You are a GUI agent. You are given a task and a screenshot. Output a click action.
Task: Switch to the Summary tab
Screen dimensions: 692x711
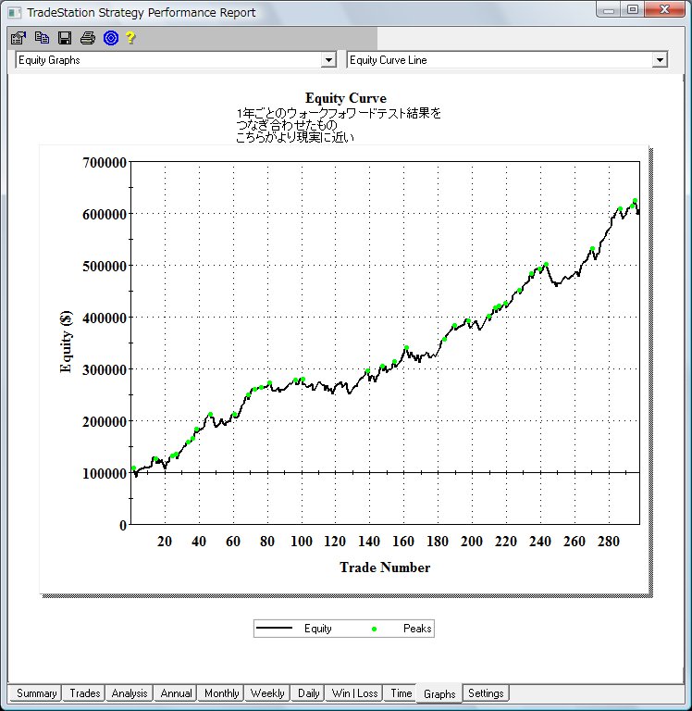click(36, 693)
